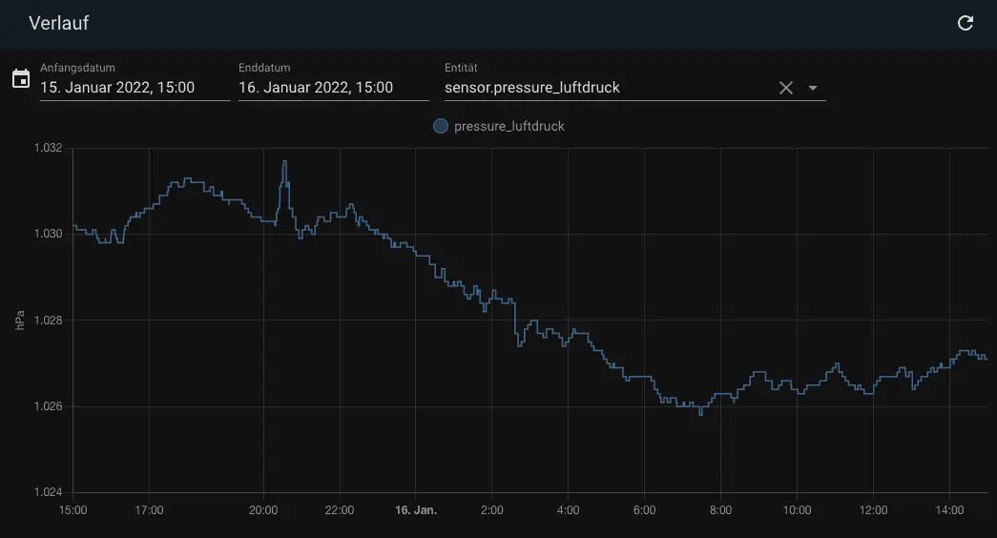Click the Anfangsdatum field label

coord(77,68)
